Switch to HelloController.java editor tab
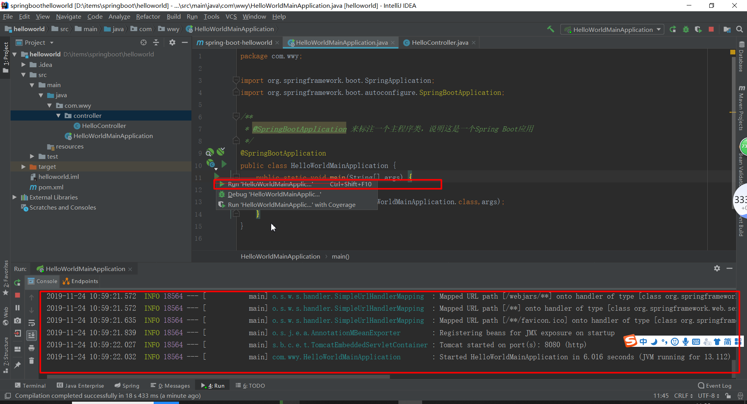The image size is (747, 404). [x=440, y=42]
